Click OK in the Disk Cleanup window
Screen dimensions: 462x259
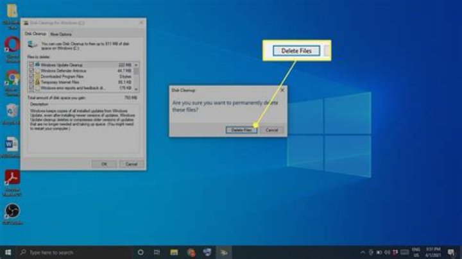(x=104, y=164)
